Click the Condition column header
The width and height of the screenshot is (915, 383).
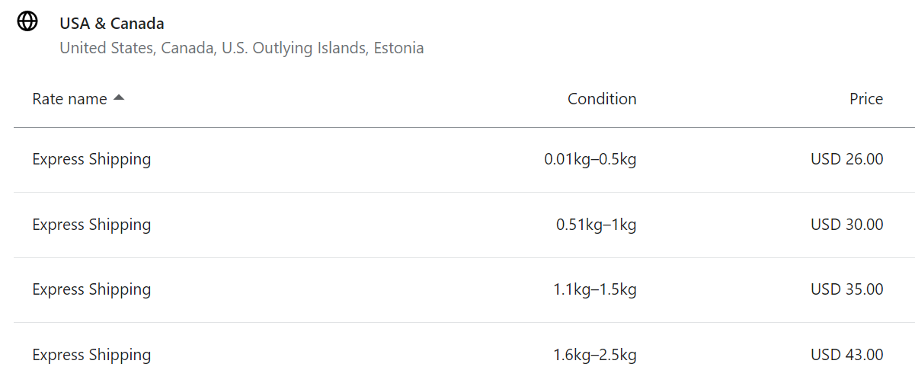point(602,99)
